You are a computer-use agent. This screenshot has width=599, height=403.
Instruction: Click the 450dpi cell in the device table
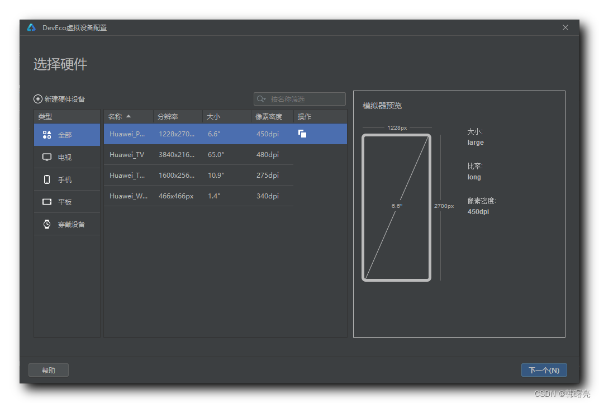click(x=268, y=134)
